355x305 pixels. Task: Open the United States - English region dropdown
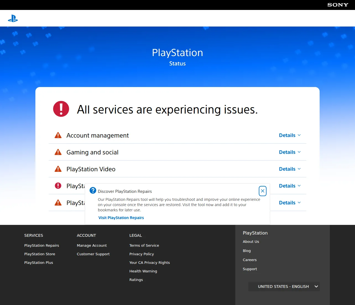click(x=284, y=286)
